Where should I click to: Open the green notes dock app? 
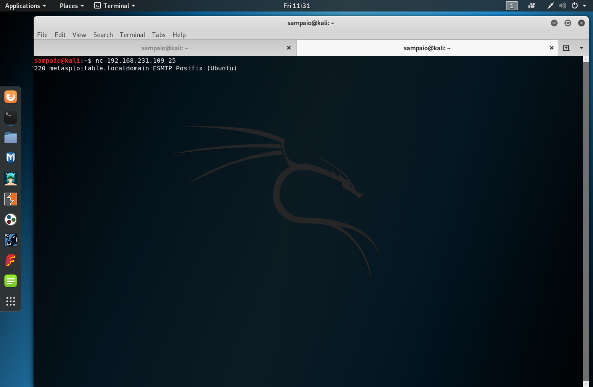point(11,281)
